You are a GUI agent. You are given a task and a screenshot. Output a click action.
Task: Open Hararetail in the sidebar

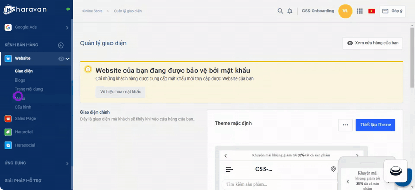point(24,132)
